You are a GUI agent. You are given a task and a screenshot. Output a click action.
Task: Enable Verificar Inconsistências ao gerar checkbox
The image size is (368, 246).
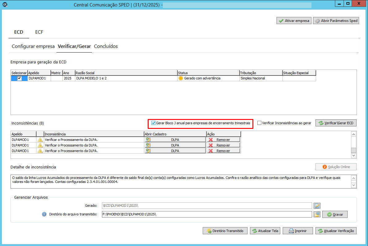click(x=259, y=123)
